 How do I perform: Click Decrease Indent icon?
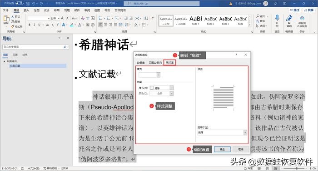pyautogui.click(x=126, y=18)
